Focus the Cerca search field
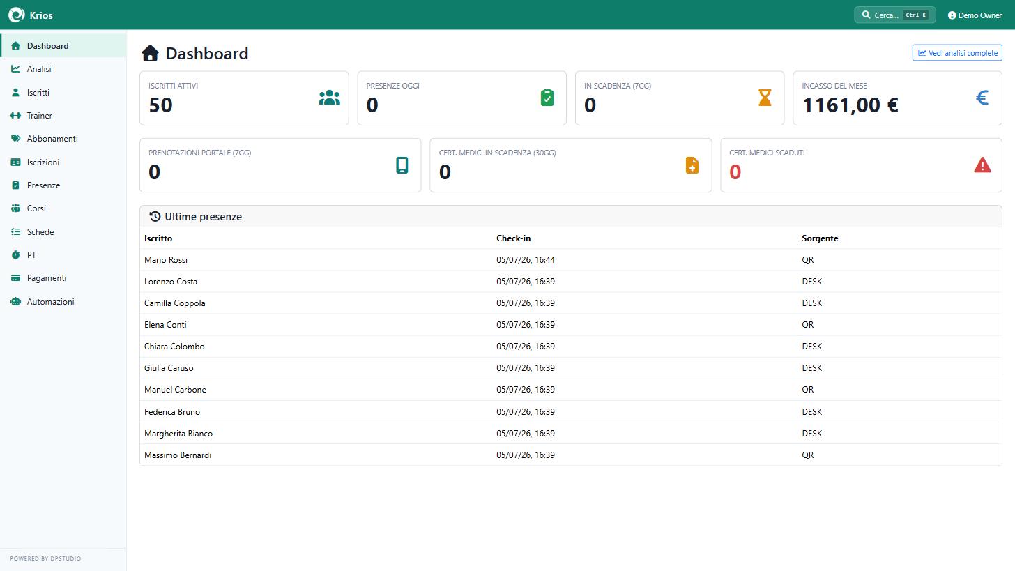 (895, 15)
